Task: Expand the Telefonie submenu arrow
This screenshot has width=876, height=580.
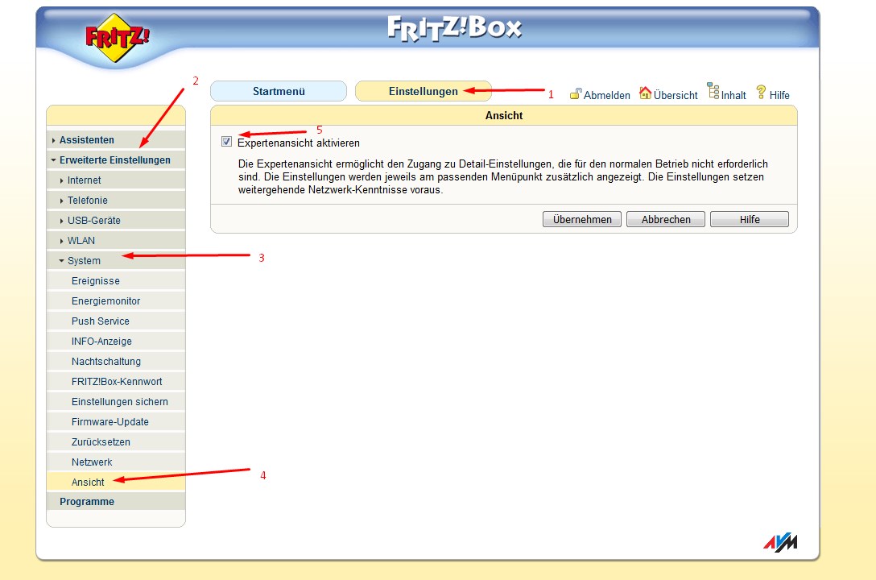Action: tap(61, 201)
